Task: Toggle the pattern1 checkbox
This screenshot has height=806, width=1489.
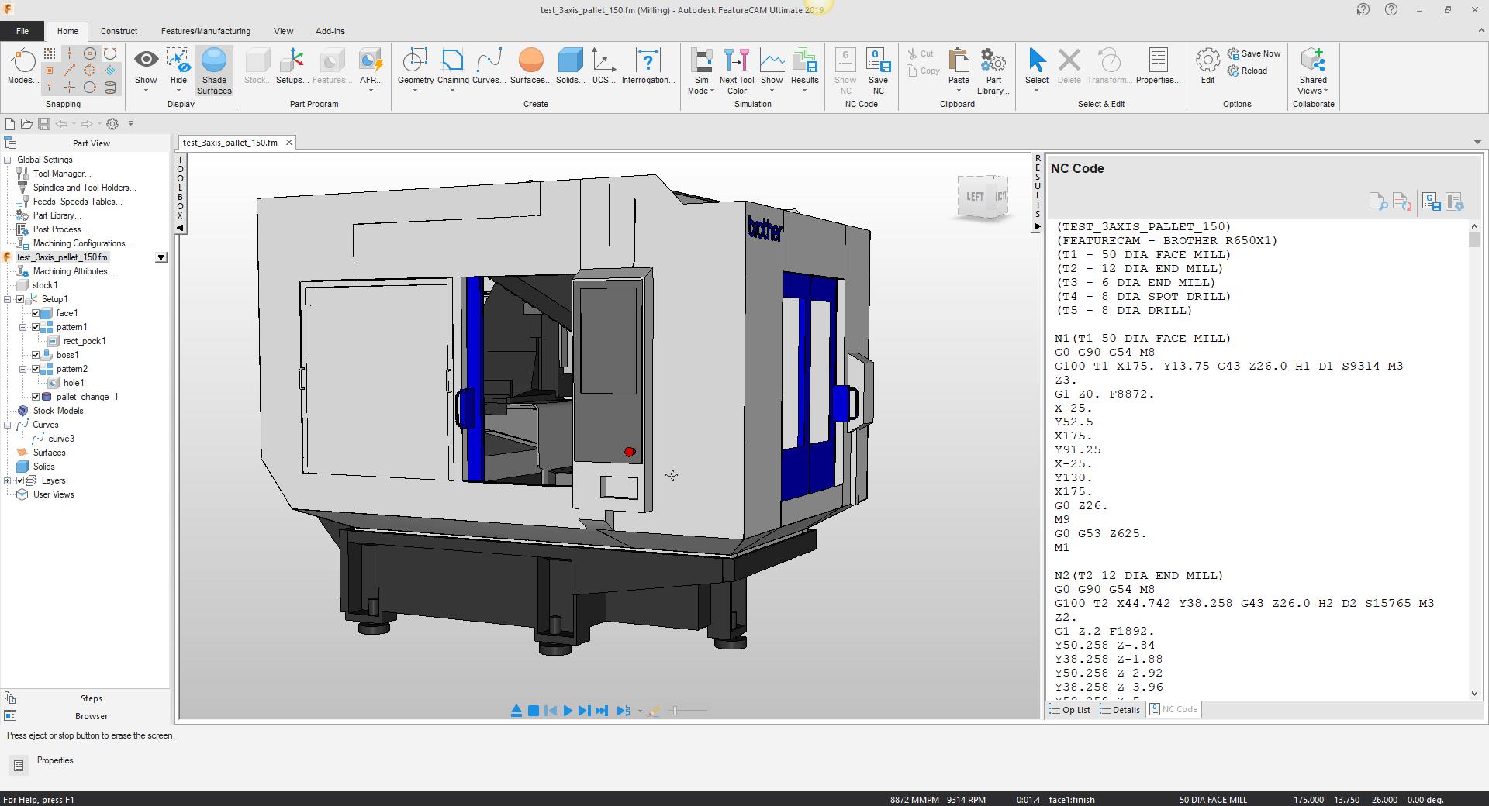Action: 36,327
